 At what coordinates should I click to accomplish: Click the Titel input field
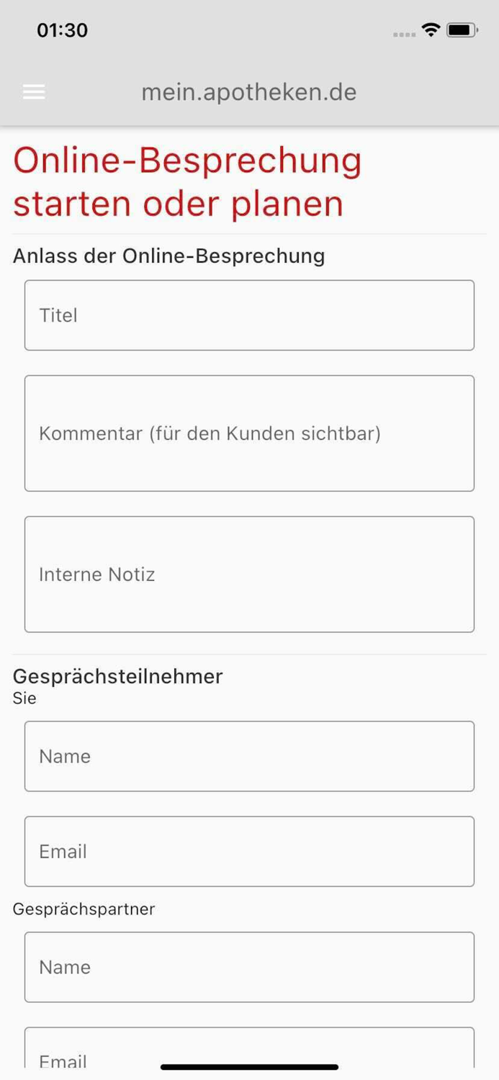249,315
